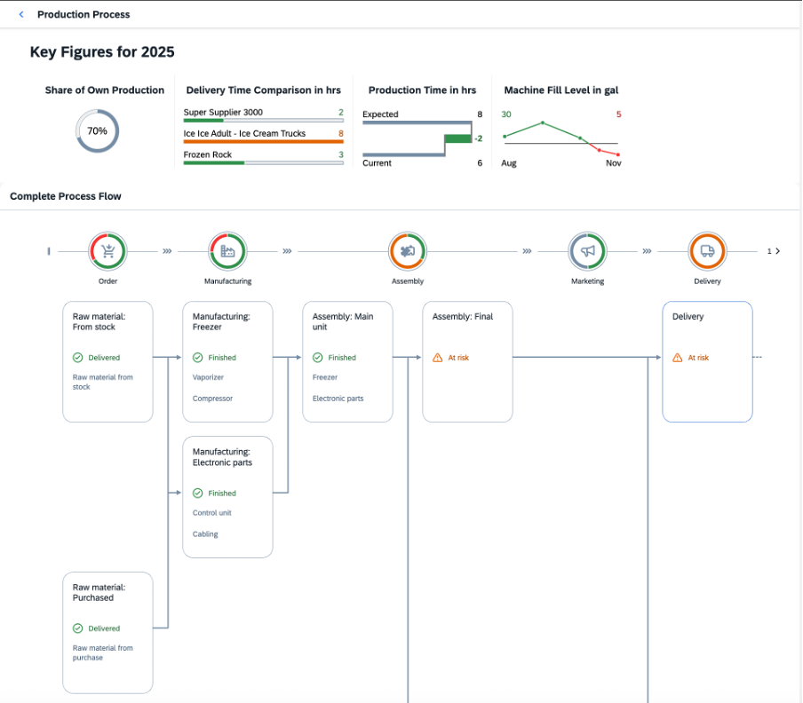Image resolution: width=803 pixels, height=703 pixels.
Task: Open the Share of Own Production 70% chart
Action: [x=97, y=131]
